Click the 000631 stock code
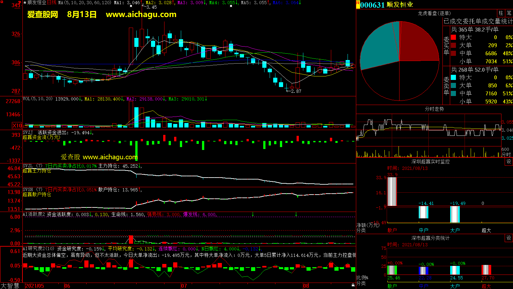This screenshot has height=289, width=513. tap(372, 5)
